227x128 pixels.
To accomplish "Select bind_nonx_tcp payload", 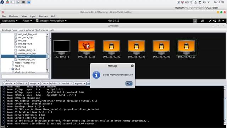I will (25, 37).
